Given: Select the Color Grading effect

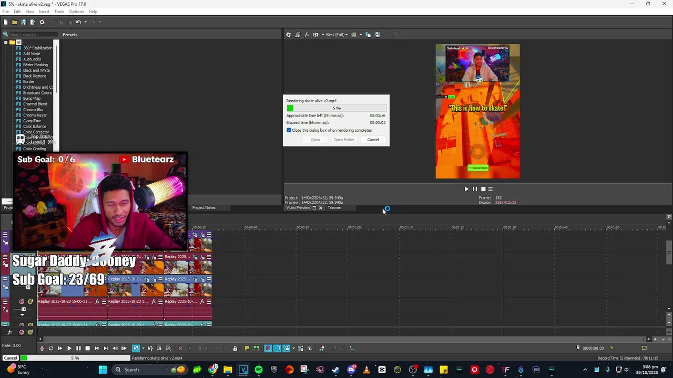Looking at the screenshot, I should [x=35, y=149].
